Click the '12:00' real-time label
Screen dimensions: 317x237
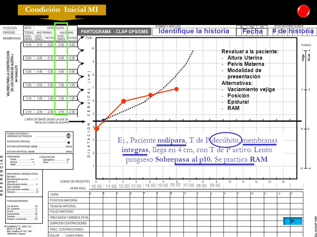pyautogui.click(x=124, y=186)
